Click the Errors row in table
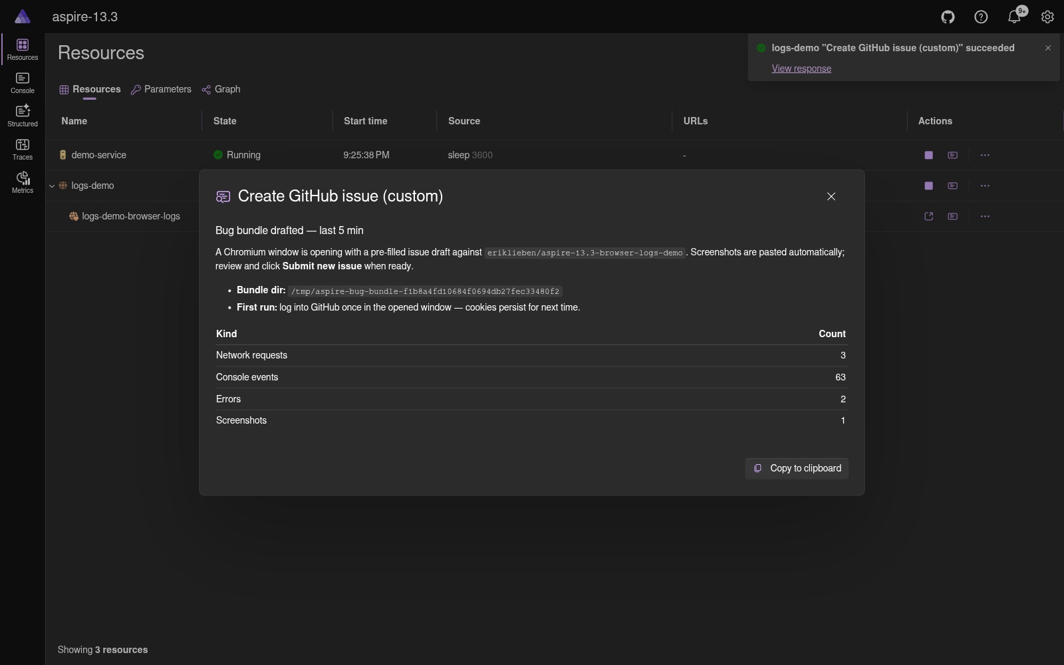The width and height of the screenshot is (1064, 665). pyautogui.click(x=531, y=399)
